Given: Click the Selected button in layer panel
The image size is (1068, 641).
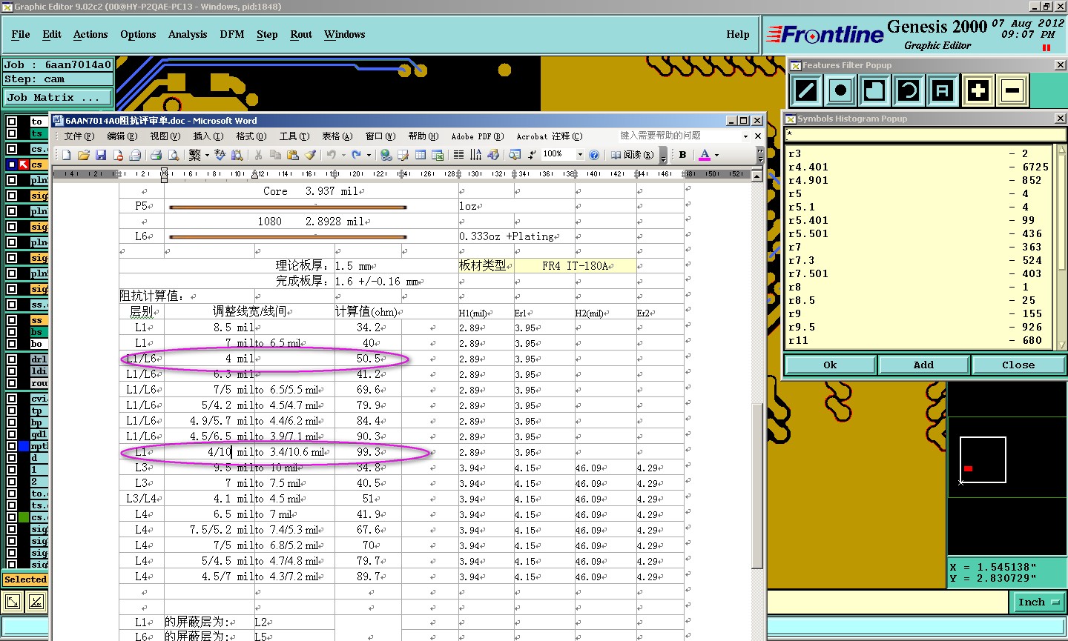Looking at the screenshot, I should coord(25,579).
